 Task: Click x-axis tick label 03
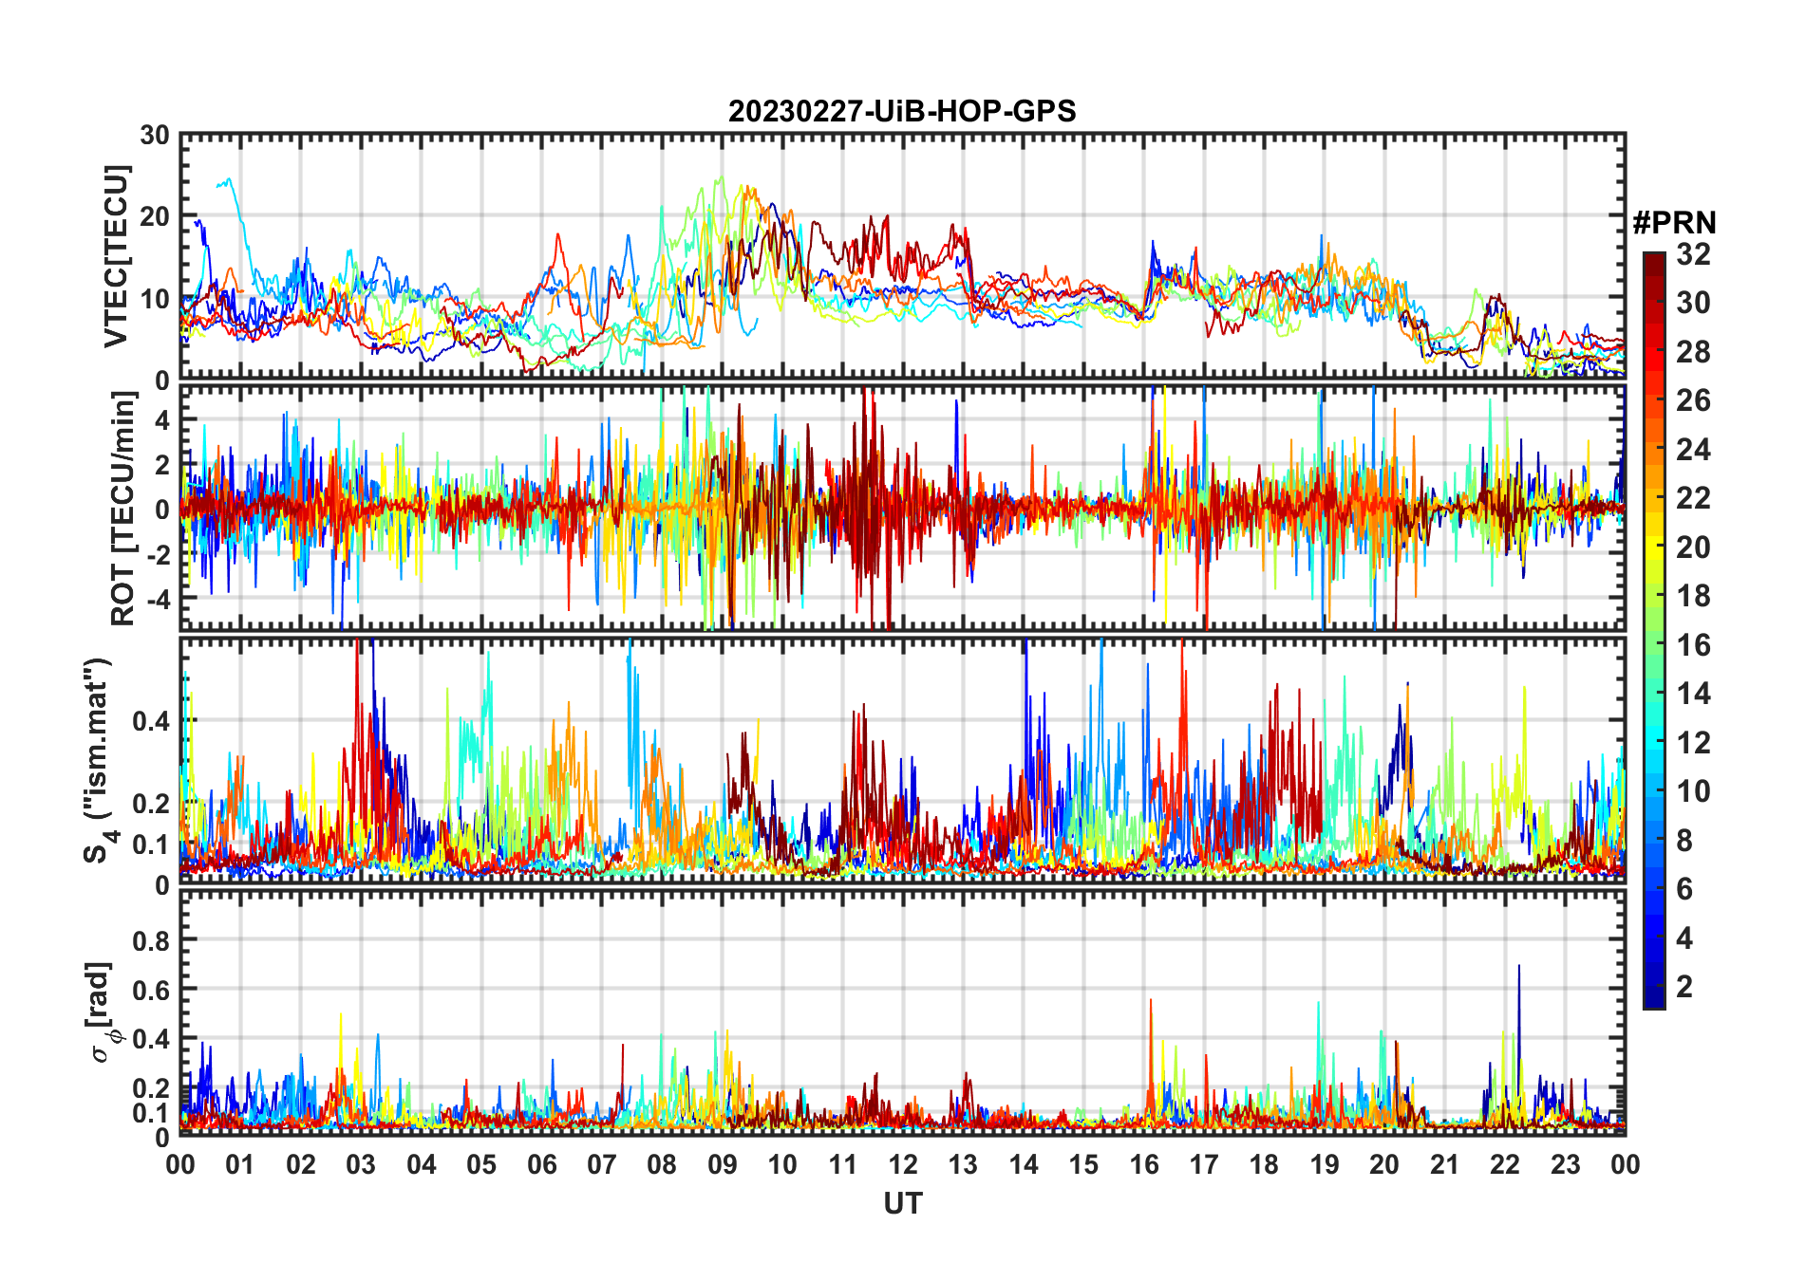(362, 1164)
